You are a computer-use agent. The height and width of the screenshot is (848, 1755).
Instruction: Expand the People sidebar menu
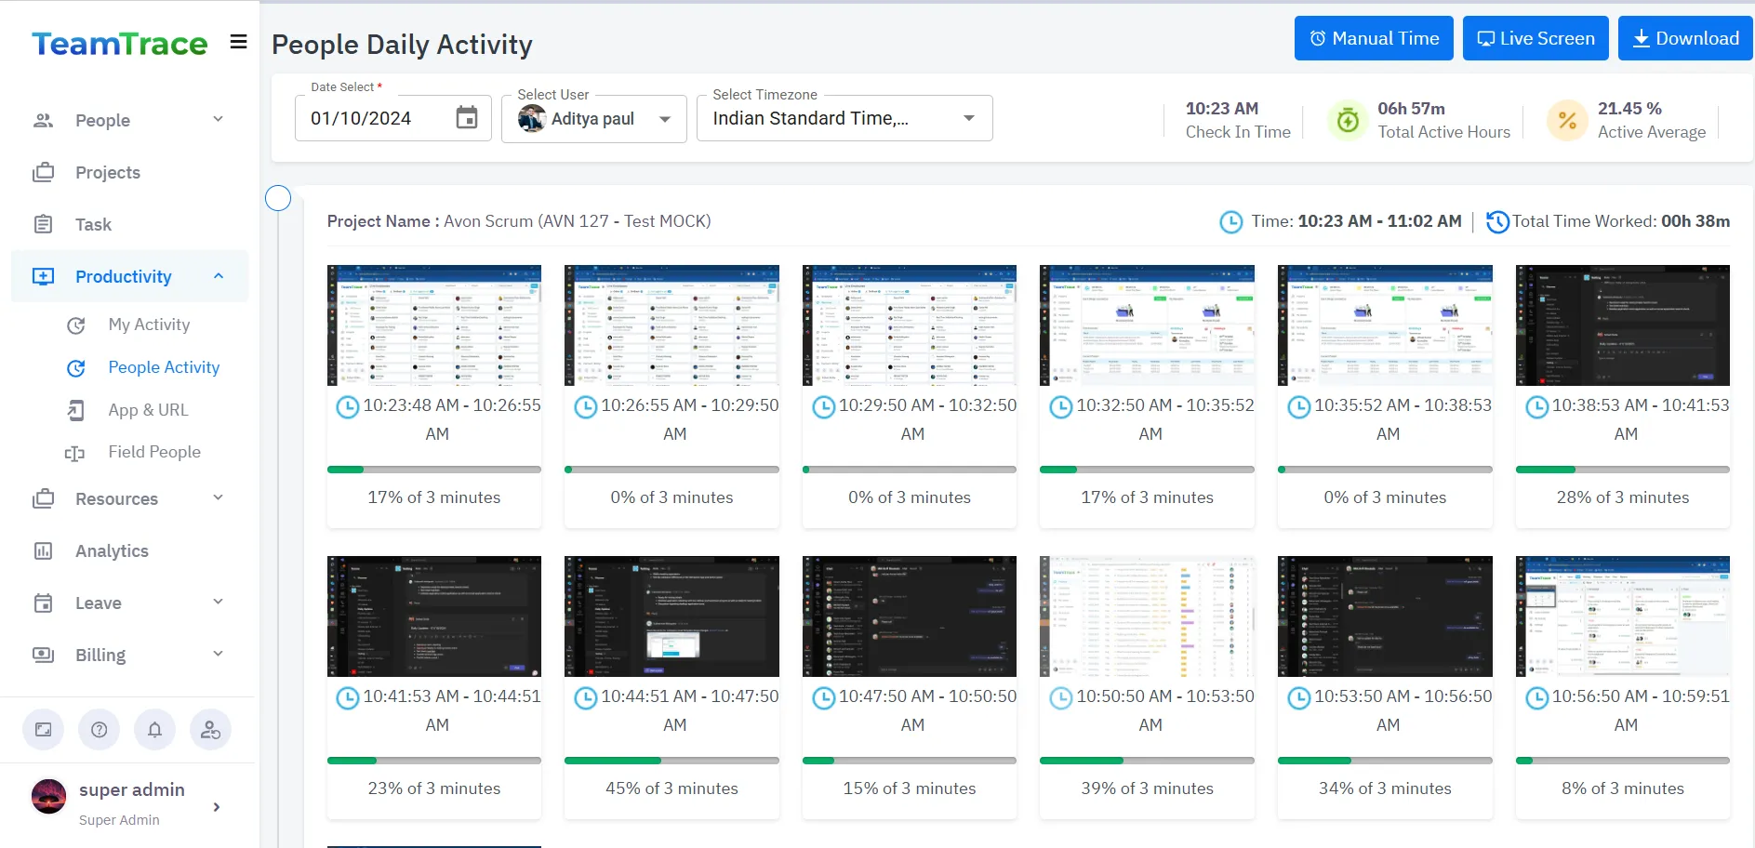click(x=129, y=120)
